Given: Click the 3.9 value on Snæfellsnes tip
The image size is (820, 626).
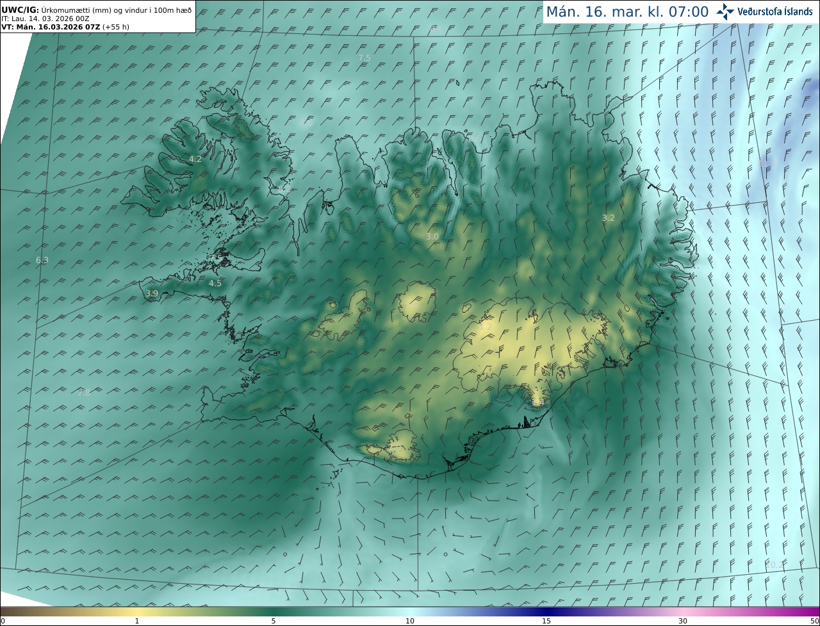Looking at the screenshot, I should click(152, 293).
